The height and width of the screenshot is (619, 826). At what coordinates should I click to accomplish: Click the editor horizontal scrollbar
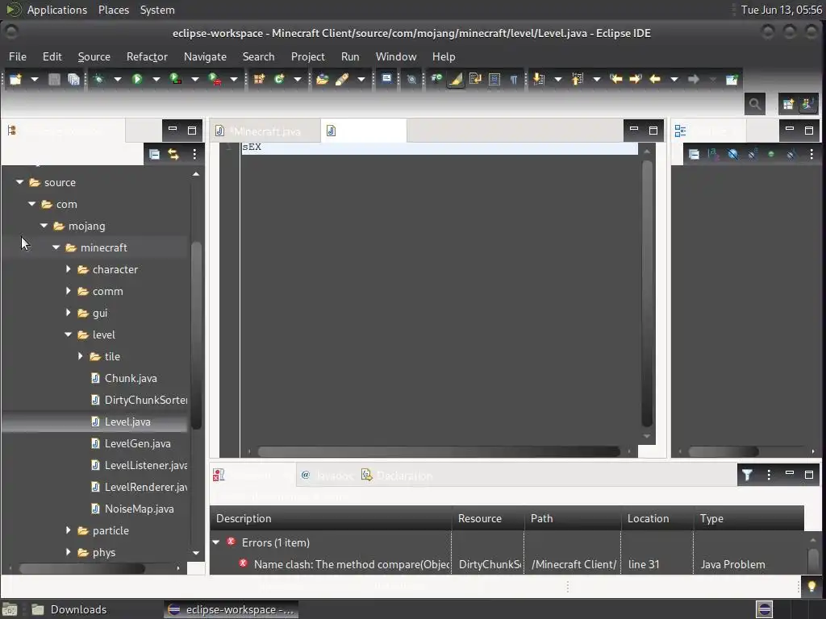[438, 451]
